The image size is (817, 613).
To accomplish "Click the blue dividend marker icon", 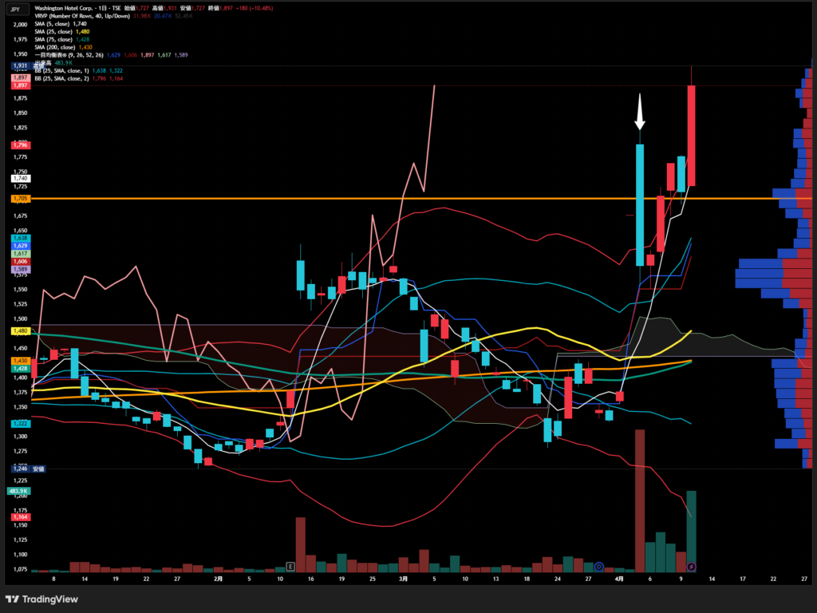I will (x=598, y=566).
